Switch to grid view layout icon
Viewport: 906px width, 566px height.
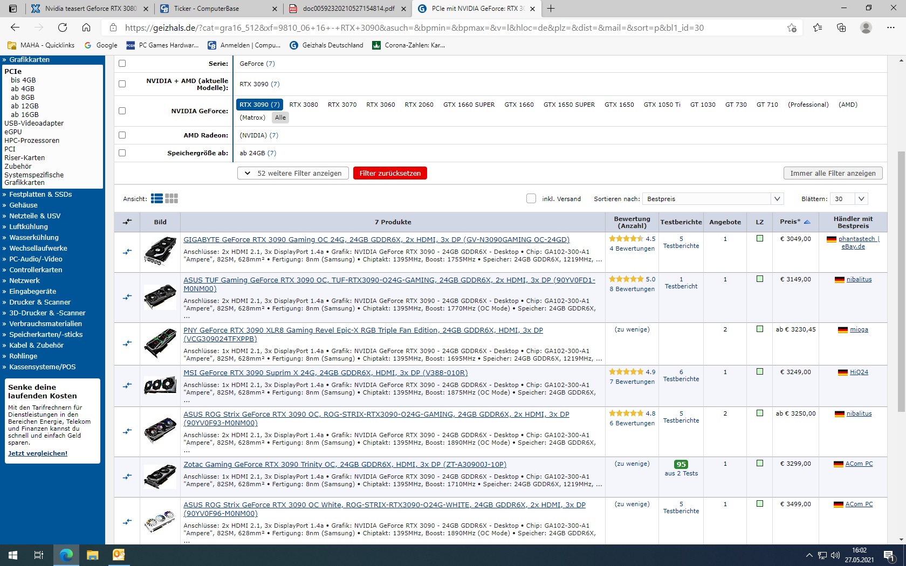[x=171, y=198]
